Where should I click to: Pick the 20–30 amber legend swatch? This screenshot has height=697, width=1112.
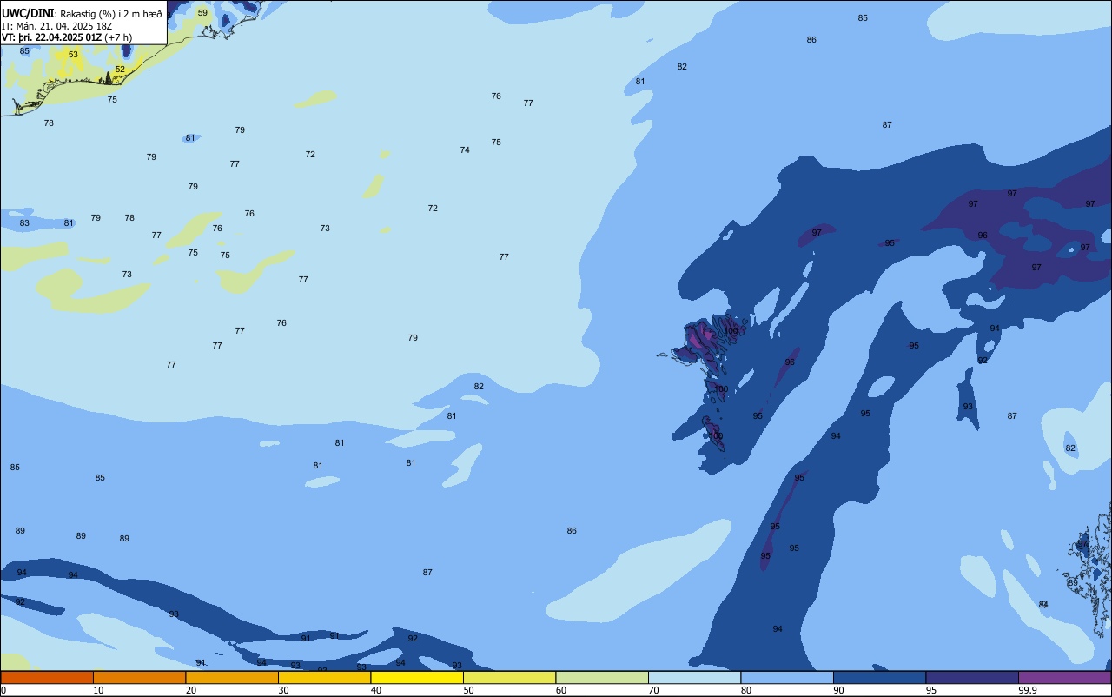(232, 677)
